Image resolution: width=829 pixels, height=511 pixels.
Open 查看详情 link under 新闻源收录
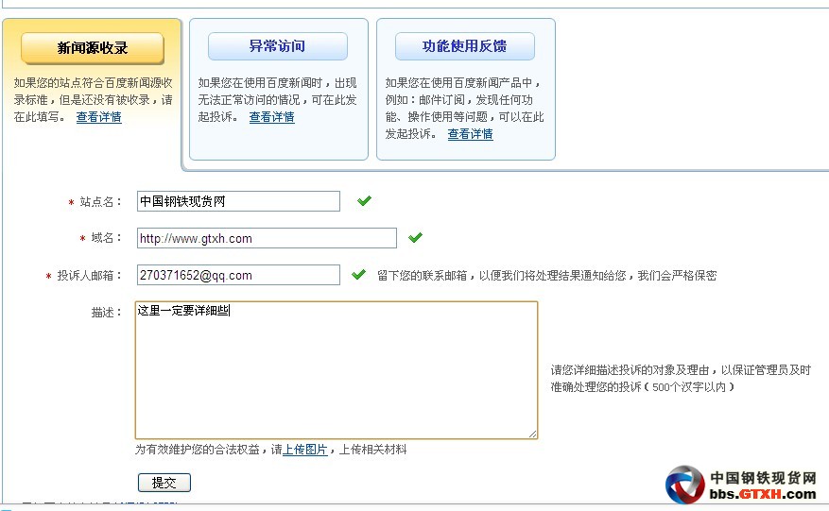99,117
